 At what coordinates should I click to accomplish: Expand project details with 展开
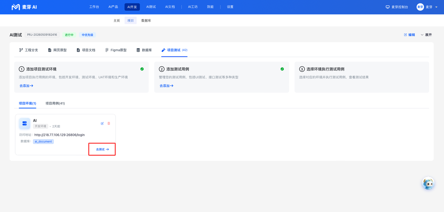point(426,35)
